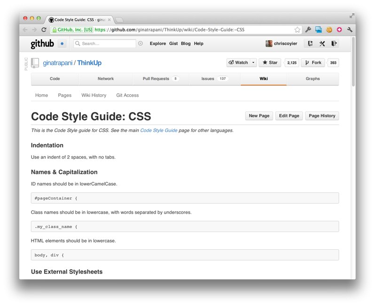Open the Network tab
This screenshot has width=375, height=306.
[x=106, y=79]
